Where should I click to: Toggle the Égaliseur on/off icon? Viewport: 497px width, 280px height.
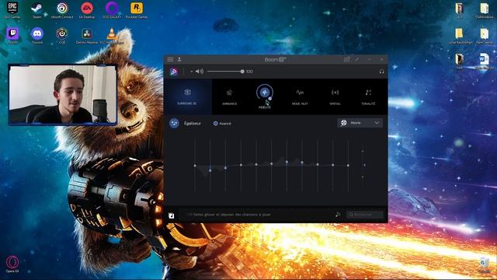[174, 123]
